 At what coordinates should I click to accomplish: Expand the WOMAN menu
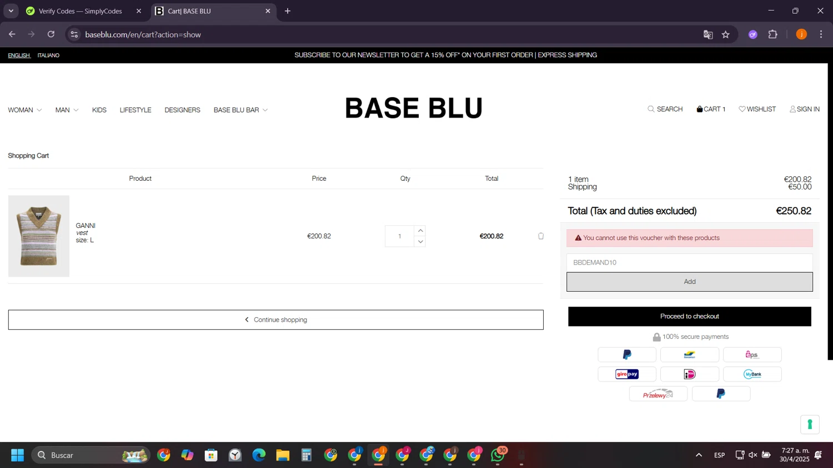[x=25, y=110]
